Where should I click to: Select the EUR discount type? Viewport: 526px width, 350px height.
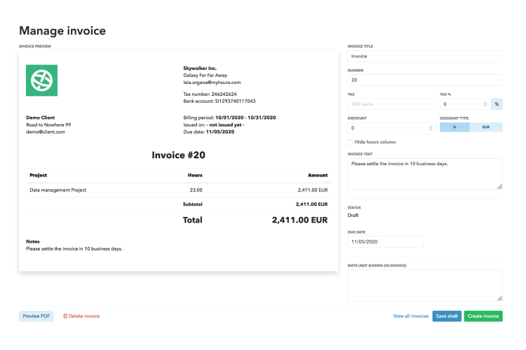pyautogui.click(x=486, y=127)
